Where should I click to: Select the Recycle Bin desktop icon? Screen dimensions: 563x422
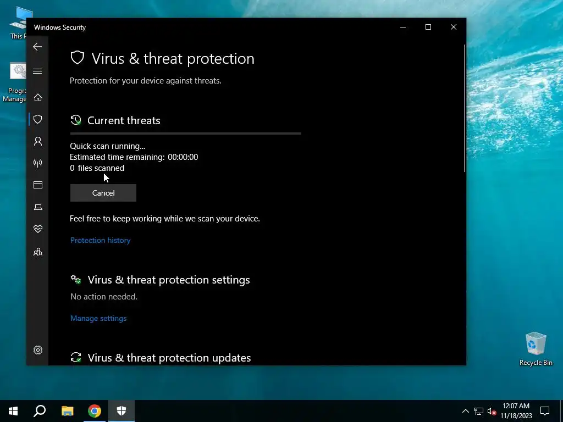point(536,349)
